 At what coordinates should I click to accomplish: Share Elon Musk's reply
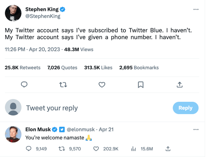(x=168, y=149)
